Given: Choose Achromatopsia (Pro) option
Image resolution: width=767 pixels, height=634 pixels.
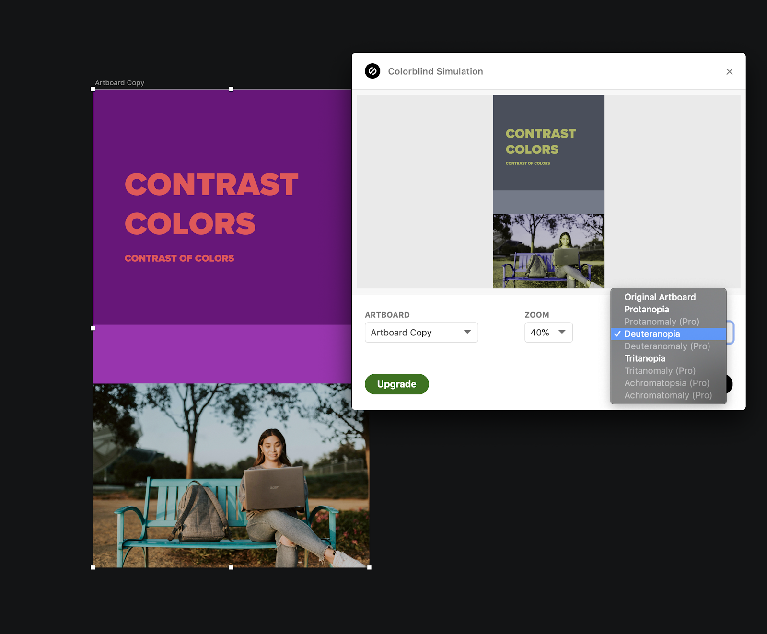Looking at the screenshot, I should (666, 383).
